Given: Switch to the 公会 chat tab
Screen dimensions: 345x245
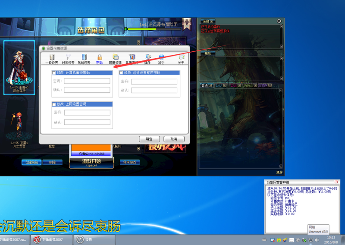Looking at the screenshot, I should click(234, 85).
